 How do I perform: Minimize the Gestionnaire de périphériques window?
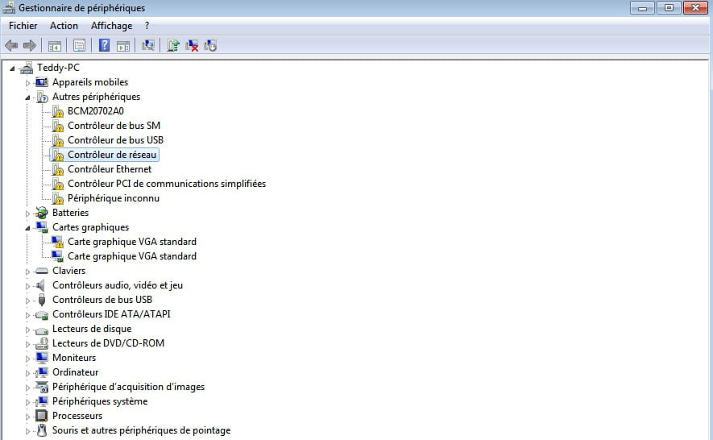click(x=642, y=8)
